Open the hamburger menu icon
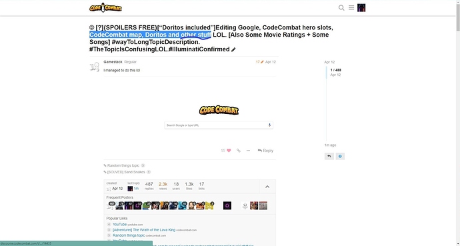The height and width of the screenshot is (246, 460). tap(351, 7)
